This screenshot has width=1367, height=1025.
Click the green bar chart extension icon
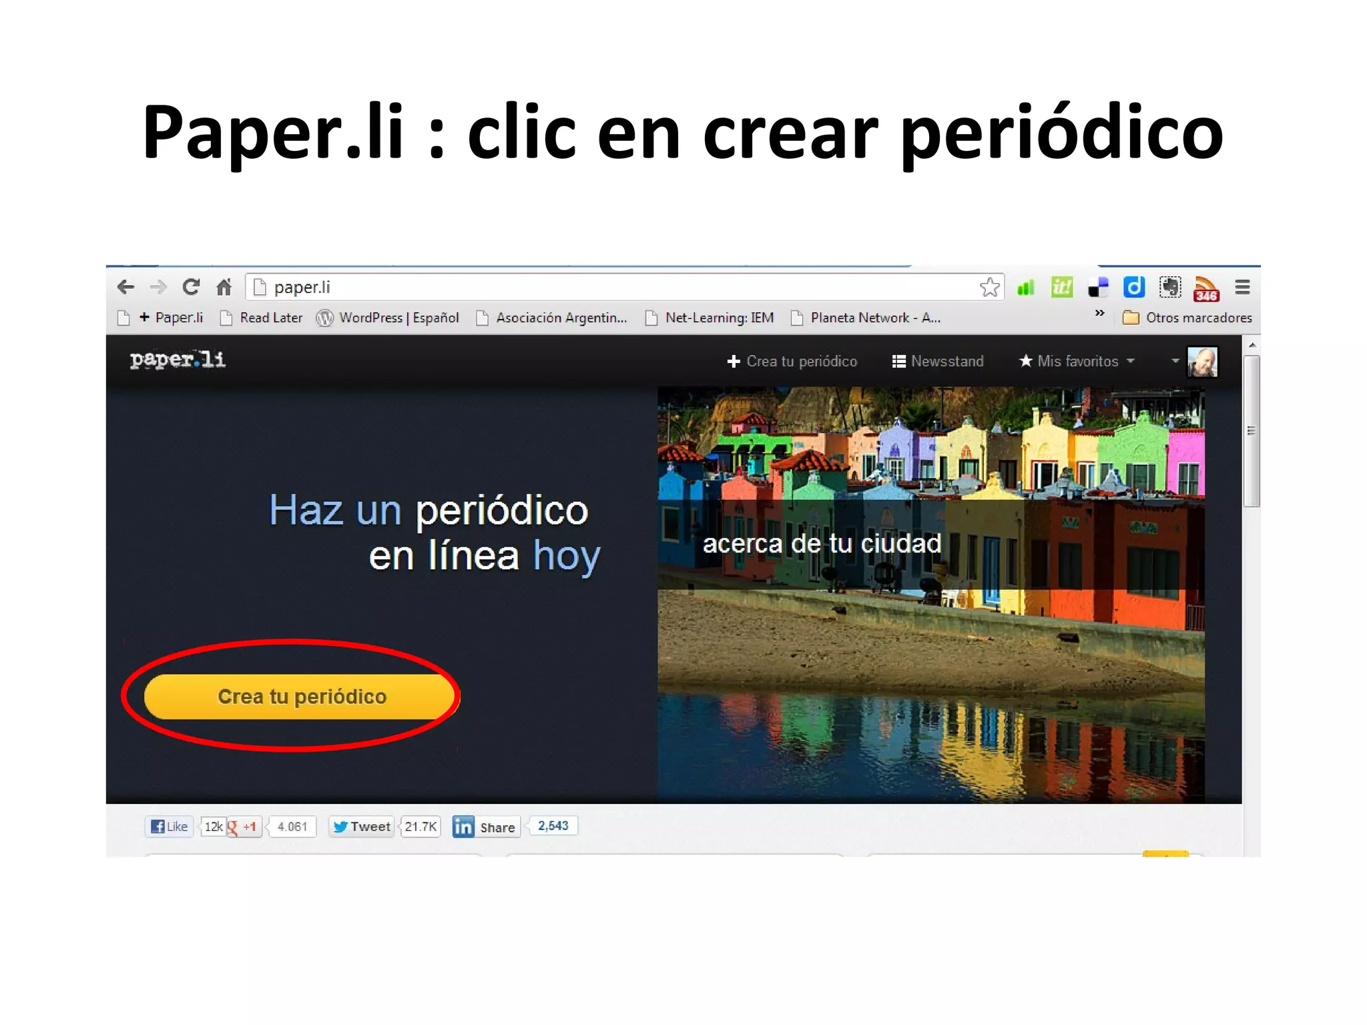click(x=1025, y=288)
